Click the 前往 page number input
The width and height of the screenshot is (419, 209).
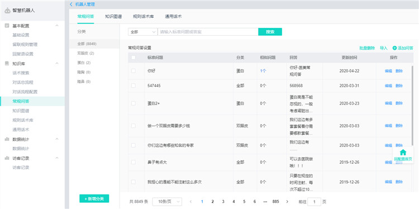pyautogui.click(x=314, y=202)
